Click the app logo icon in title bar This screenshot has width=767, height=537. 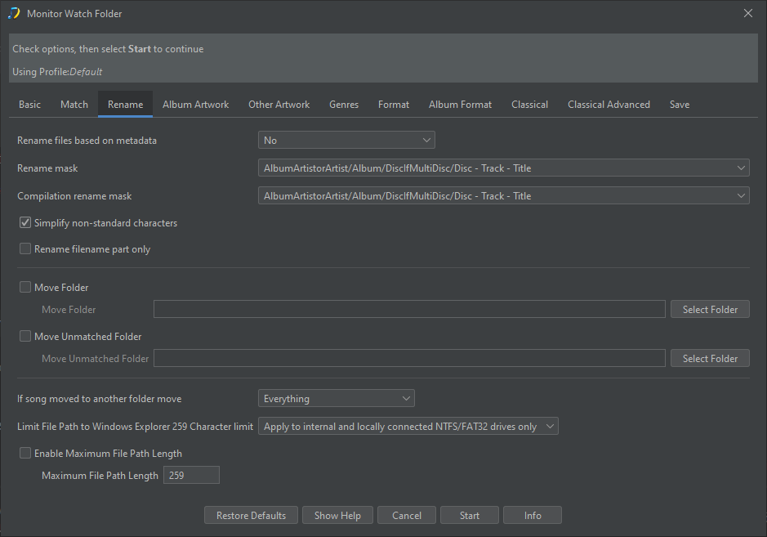pyautogui.click(x=13, y=13)
